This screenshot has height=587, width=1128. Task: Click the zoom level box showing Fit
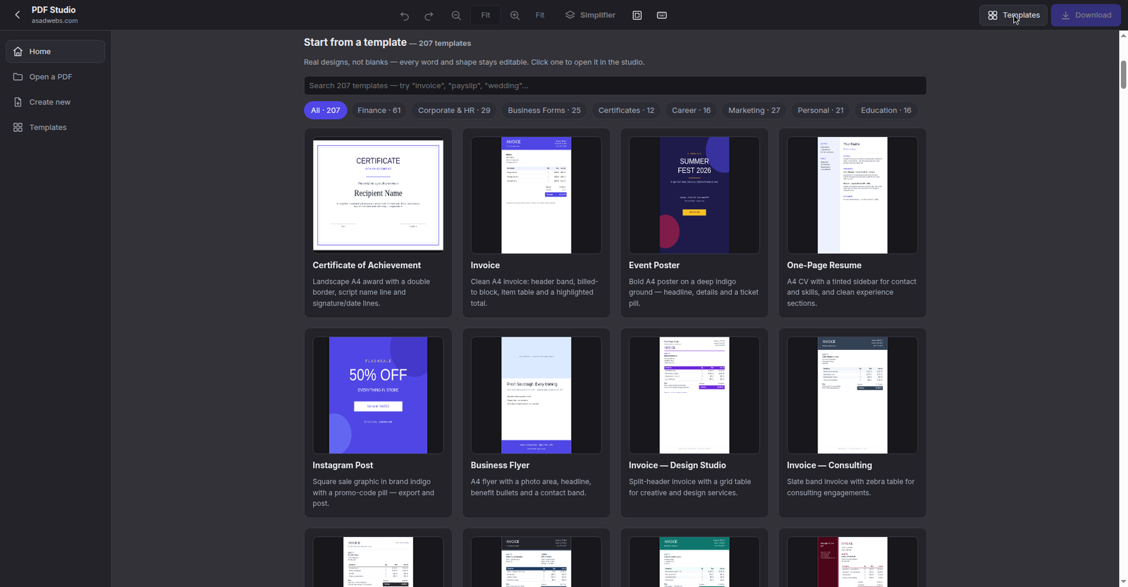pos(486,16)
